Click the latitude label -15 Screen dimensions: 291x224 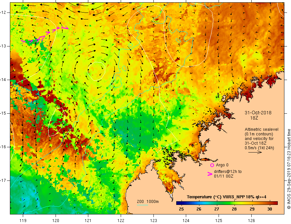click(3, 113)
